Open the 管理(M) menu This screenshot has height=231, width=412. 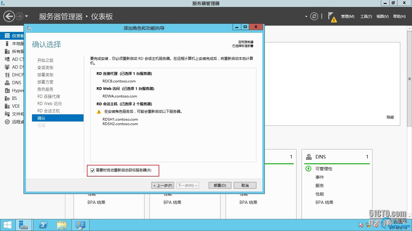click(348, 17)
